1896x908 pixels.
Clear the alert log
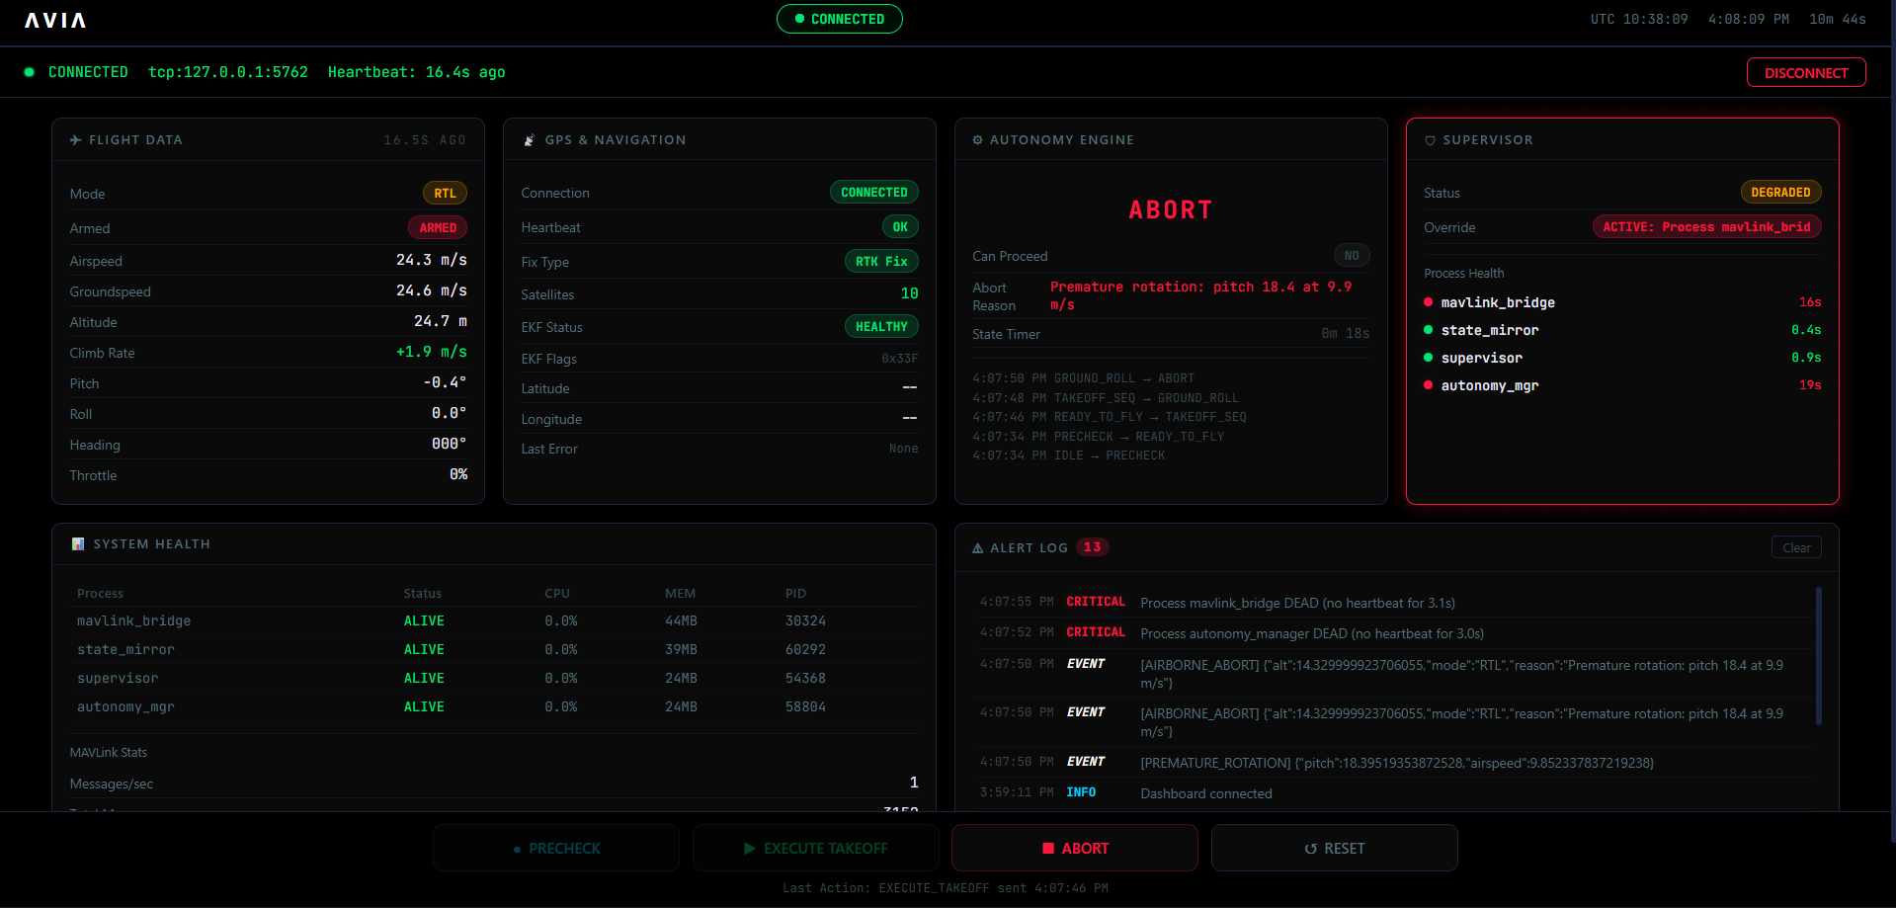click(x=1796, y=546)
